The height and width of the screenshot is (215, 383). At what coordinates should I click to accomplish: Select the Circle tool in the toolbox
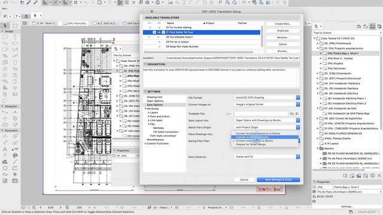(5, 168)
